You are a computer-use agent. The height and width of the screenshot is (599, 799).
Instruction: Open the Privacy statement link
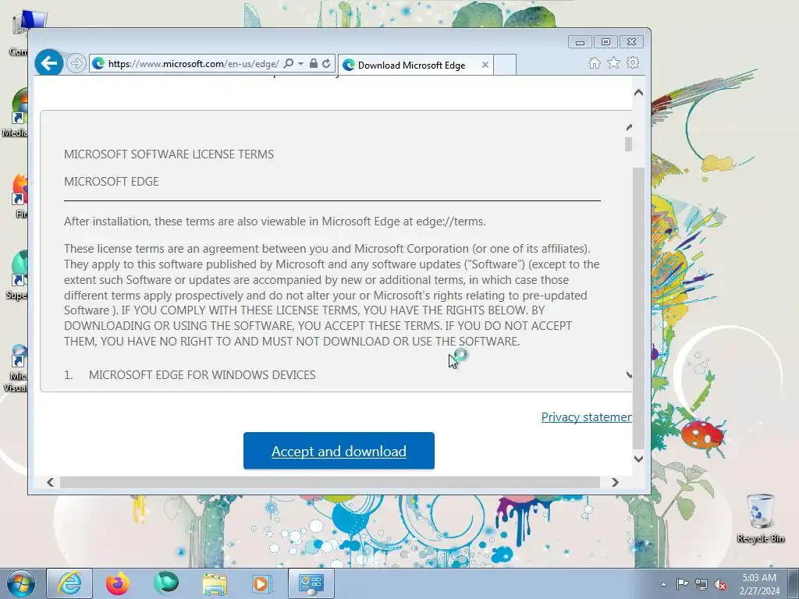pyautogui.click(x=587, y=417)
